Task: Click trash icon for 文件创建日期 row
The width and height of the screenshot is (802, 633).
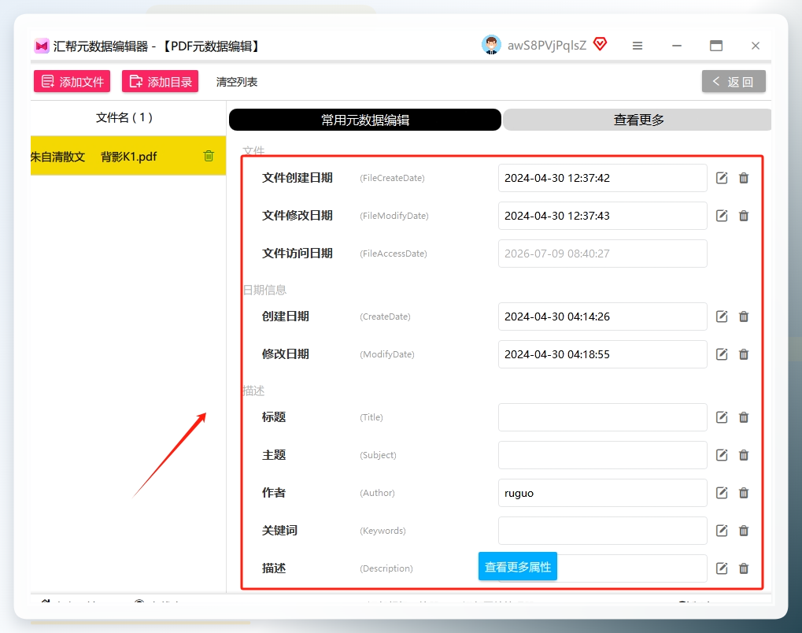Action: (x=744, y=178)
